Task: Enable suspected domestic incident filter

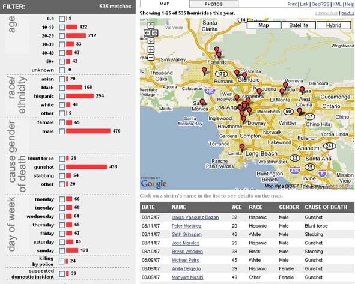Action: click(x=62, y=274)
